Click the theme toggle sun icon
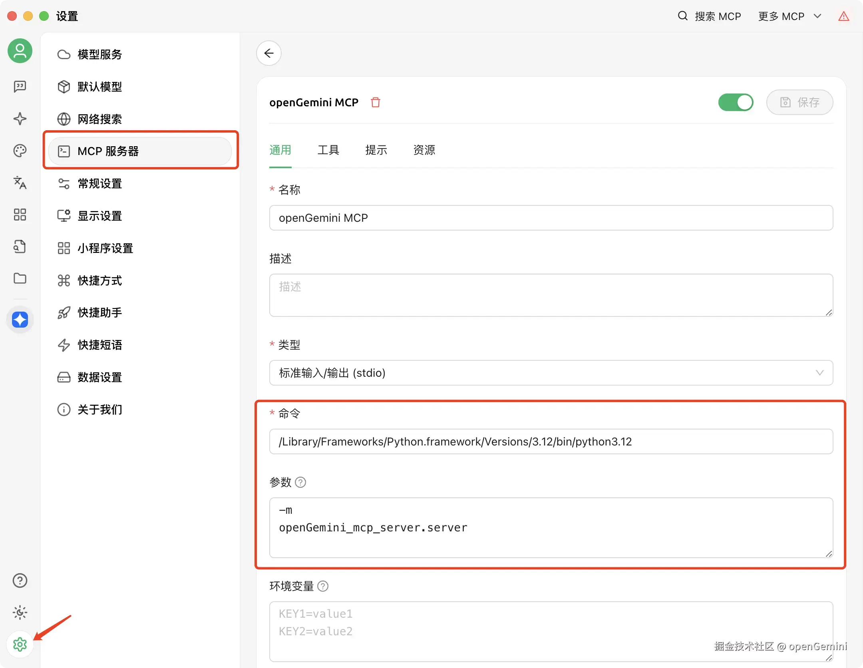The width and height of the screenshot is (863, 668). (20, 612)
